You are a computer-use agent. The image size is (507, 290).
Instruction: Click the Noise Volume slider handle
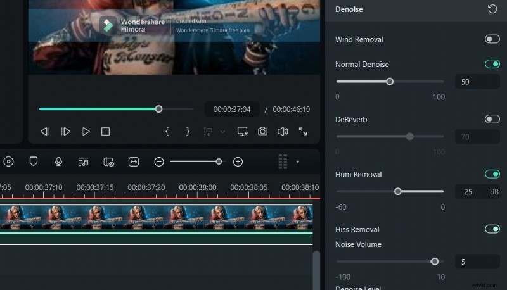[x=435, y=262]
